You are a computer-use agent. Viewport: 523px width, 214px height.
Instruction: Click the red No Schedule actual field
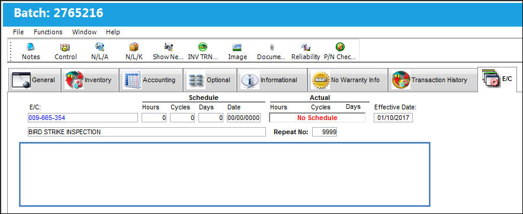pos(317,118)
